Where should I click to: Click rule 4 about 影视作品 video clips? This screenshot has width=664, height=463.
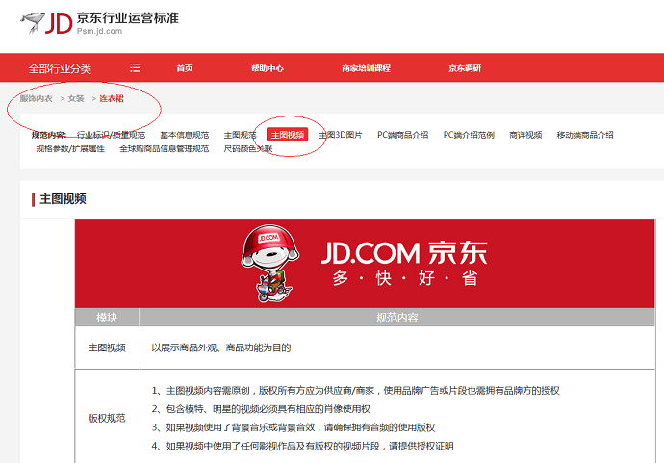[x=302, y=446]
